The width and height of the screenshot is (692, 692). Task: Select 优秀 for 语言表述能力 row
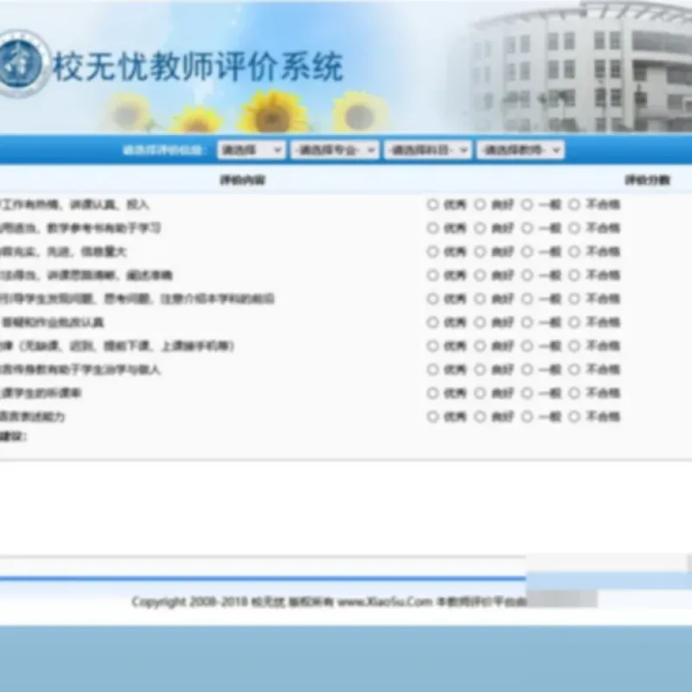432,416
